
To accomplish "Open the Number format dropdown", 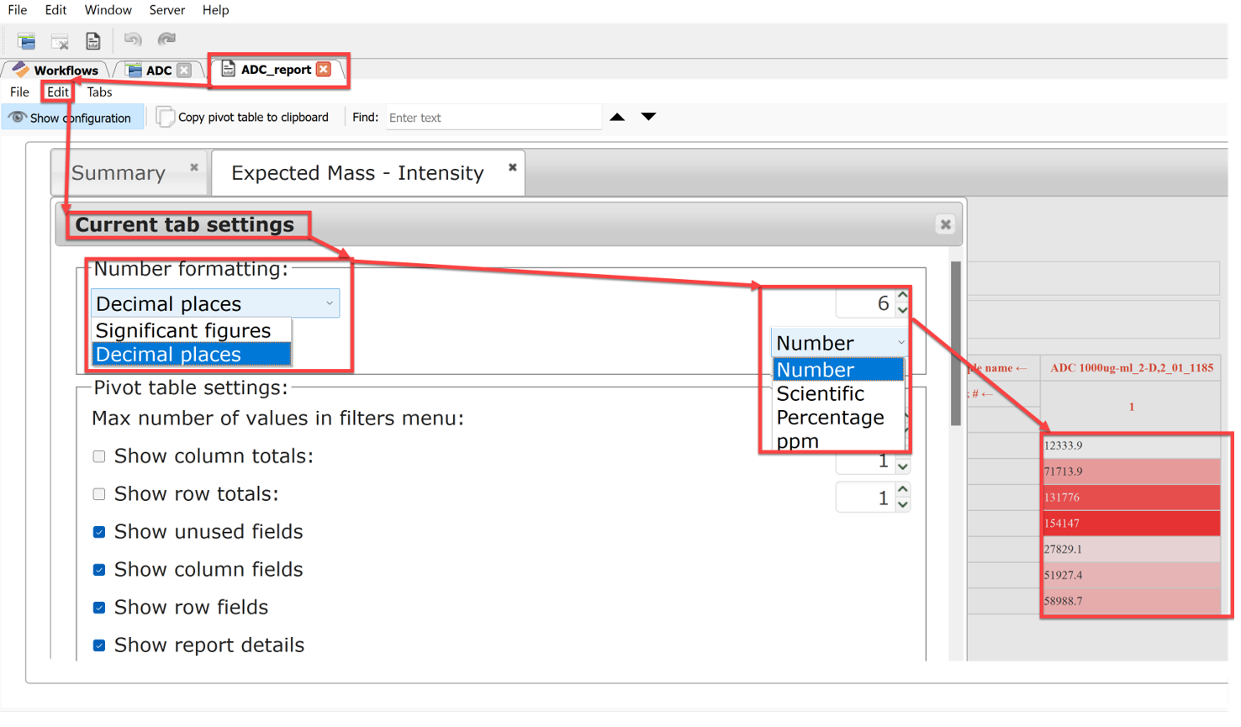I will tap(839, 343).
